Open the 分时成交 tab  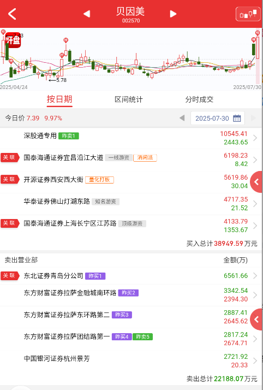pos(199,99)
